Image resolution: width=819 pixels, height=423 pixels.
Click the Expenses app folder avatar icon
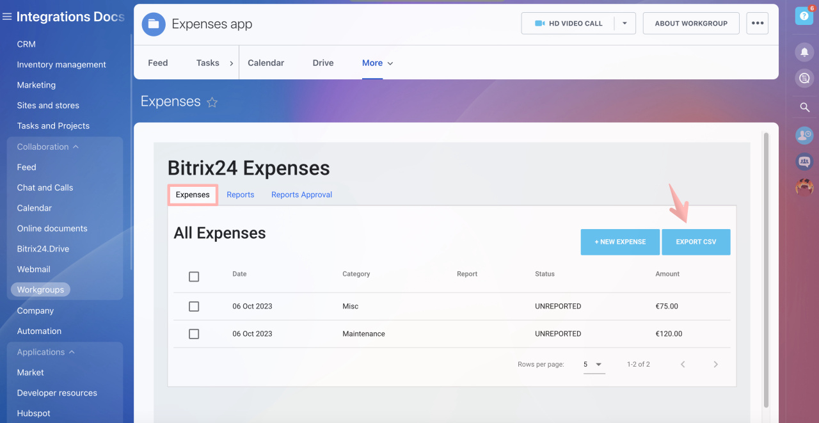click(x=154, y=24)
